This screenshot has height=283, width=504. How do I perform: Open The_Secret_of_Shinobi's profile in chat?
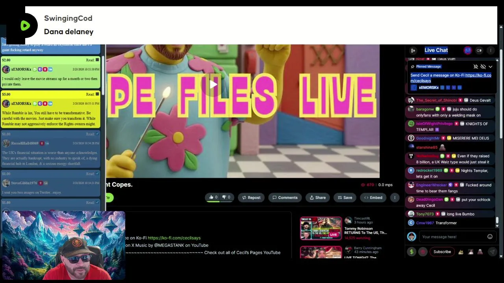(436, 100)
